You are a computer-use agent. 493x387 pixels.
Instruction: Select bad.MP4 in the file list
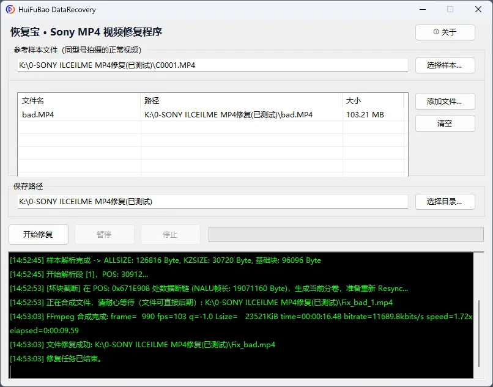(x=38, y=115)
